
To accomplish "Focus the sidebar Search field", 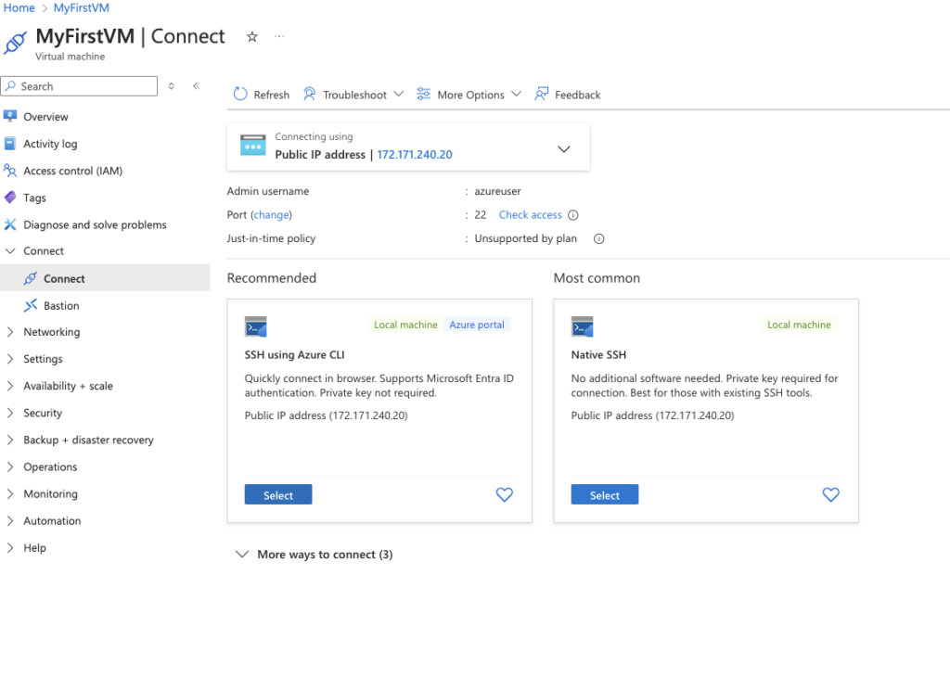I will tap(80, 86).
